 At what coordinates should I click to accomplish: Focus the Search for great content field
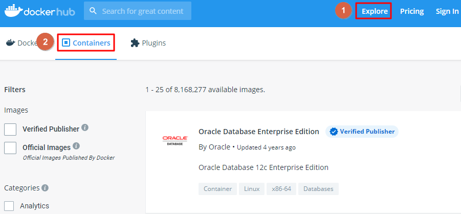click(x=138, y=11)
